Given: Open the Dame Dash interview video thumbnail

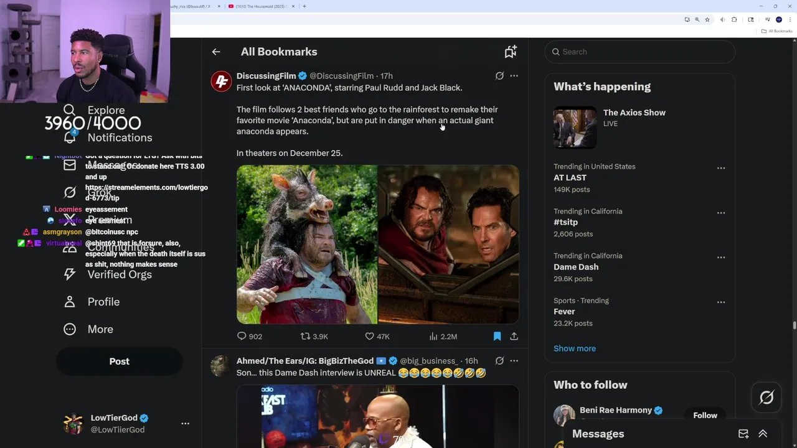Looking at the screenshot, I should point(377,416).
